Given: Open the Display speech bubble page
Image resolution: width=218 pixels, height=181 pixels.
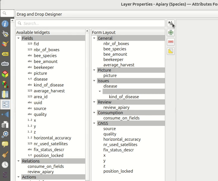Looking at the screenshot, I should pyautogui.click(x=5, y=144).
